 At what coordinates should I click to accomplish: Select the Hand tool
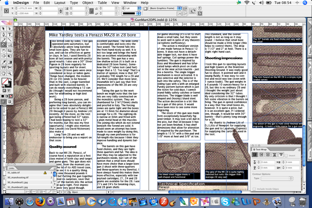[x=4, y=73]
